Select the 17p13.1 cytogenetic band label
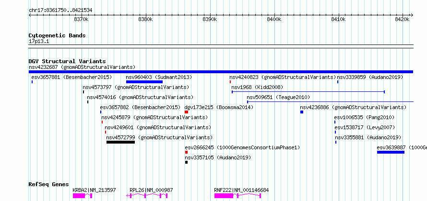 pos(39,42)
